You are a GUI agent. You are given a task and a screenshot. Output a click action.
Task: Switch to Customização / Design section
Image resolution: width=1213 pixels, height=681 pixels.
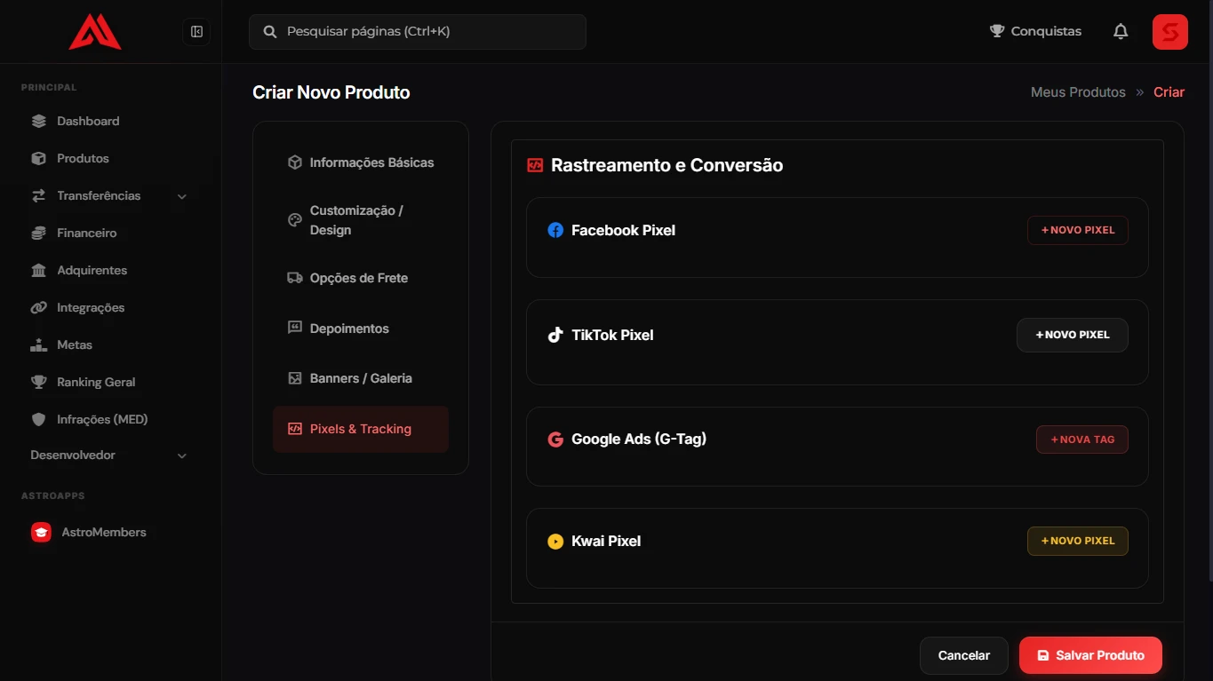(361, 220)
